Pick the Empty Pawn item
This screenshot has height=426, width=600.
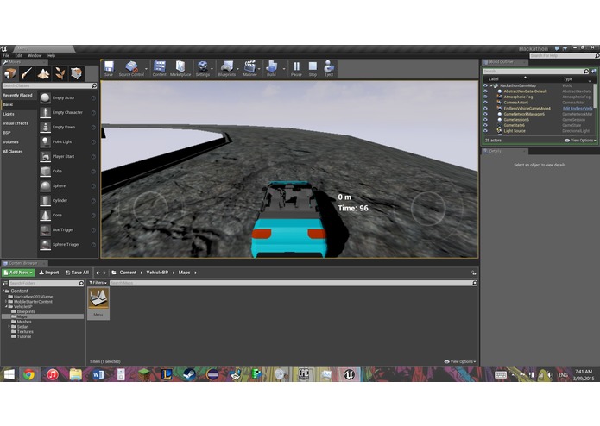67,127
